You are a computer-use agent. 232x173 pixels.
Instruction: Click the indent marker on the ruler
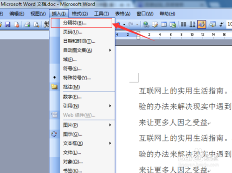coord(138,35)
